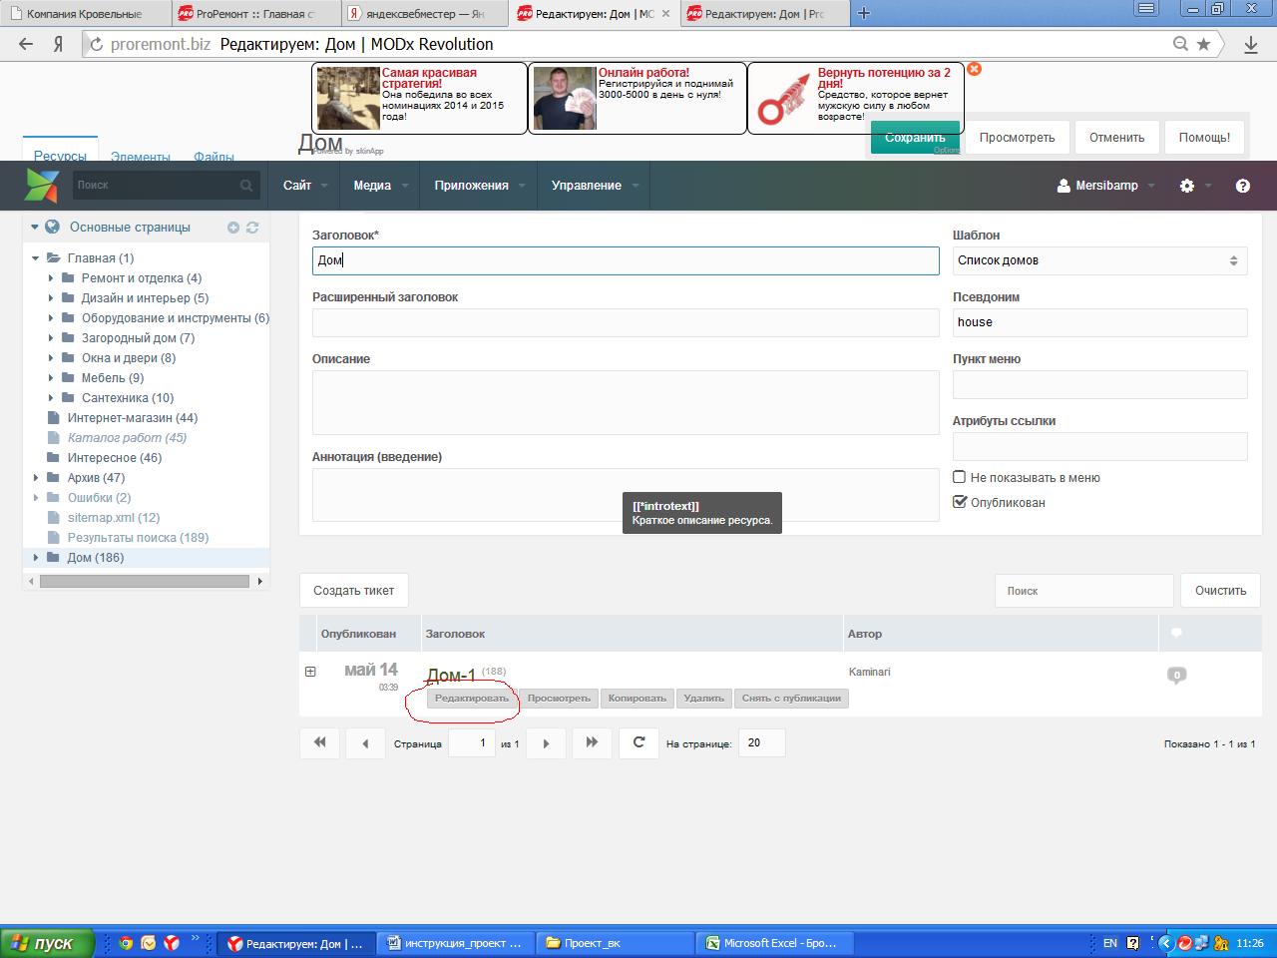Click the Просмотреть button at top

point(1017,138)
